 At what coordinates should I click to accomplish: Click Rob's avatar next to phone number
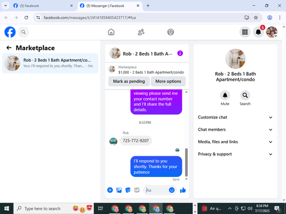pyautogui.click(x=113, y=142)
